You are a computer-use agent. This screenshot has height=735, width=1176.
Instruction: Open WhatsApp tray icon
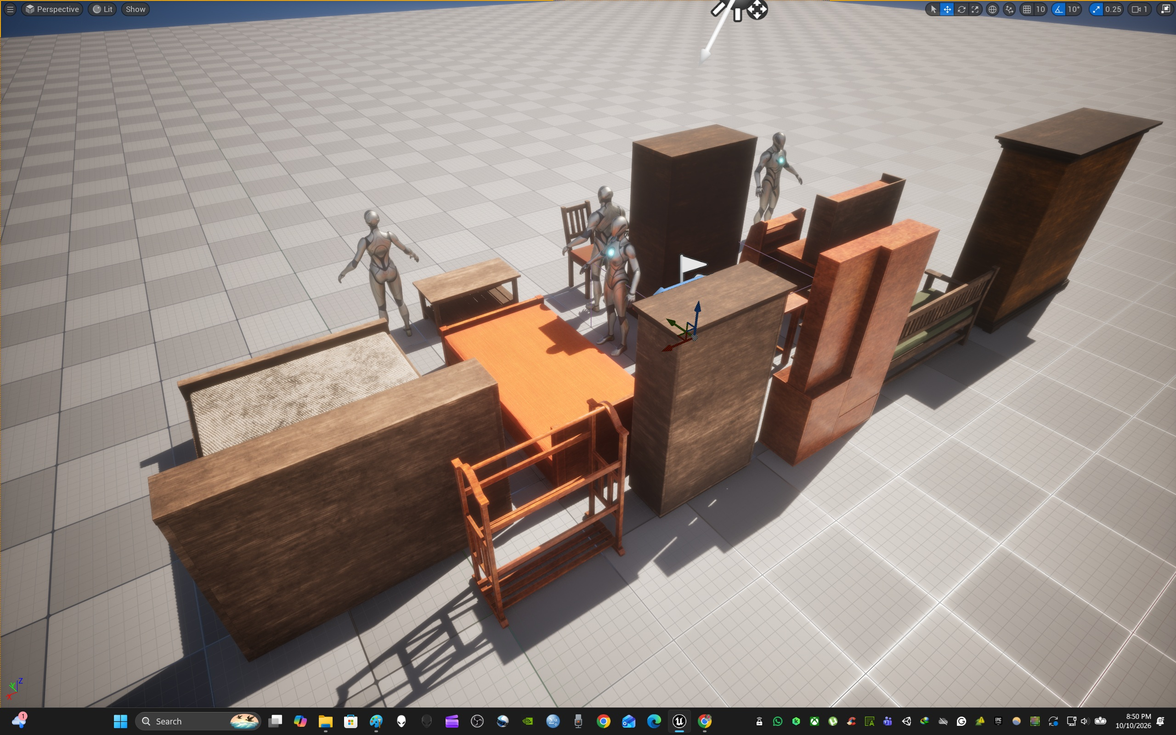tap(778, 721)
